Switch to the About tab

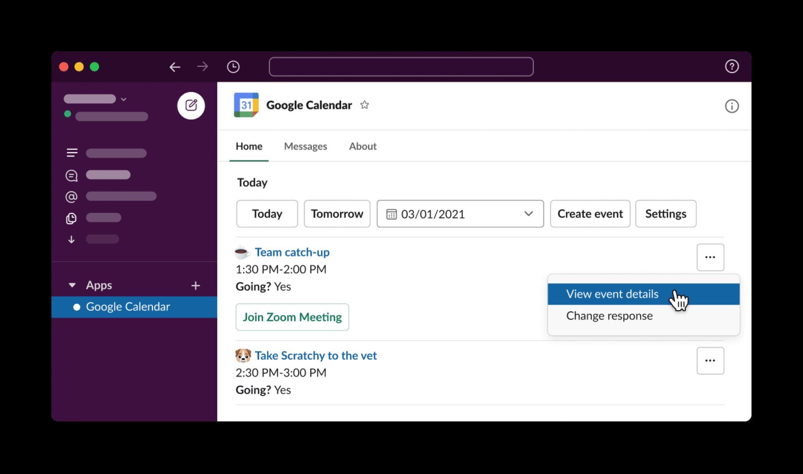[362, 146]
